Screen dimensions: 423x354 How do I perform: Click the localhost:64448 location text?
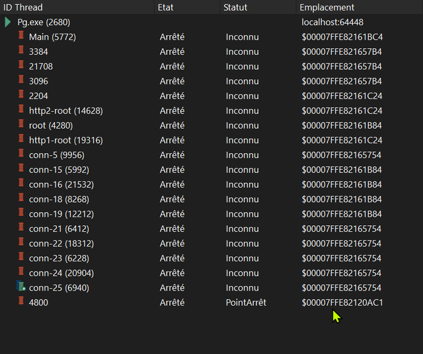(332, 22)
